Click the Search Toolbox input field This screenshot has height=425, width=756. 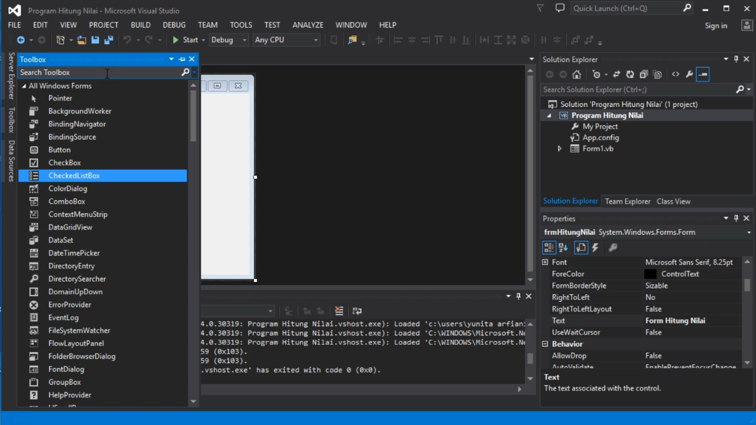tap(100, 72)
